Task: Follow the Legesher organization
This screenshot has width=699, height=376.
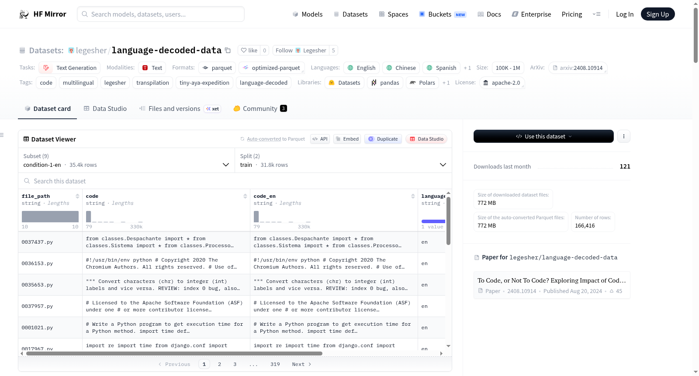Action: click(x=301, y=50)
